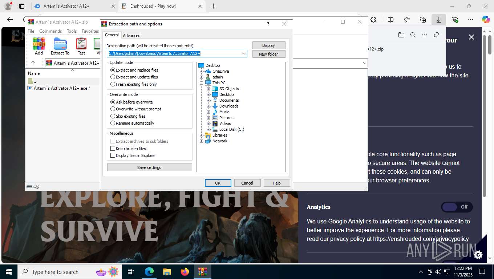The image size is (494, 279).
Task: Select Rename automatically option
Action: (132, 123)
